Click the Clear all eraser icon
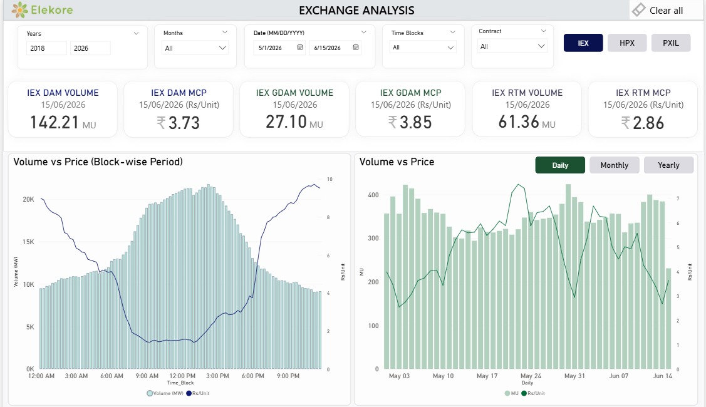706x407 pixels. point(639,10)
